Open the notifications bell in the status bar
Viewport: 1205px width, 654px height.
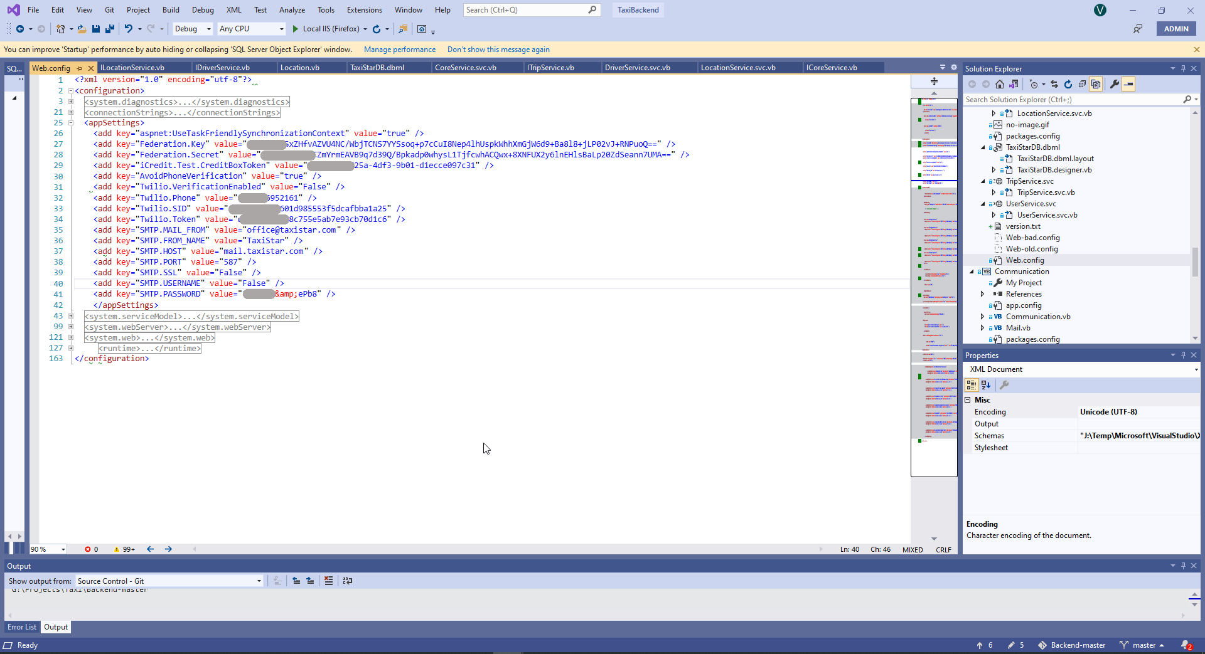[1186, 645]
